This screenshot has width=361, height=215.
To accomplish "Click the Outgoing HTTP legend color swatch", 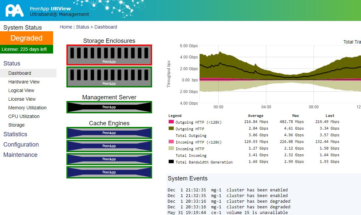I will (x=171, y=129).
